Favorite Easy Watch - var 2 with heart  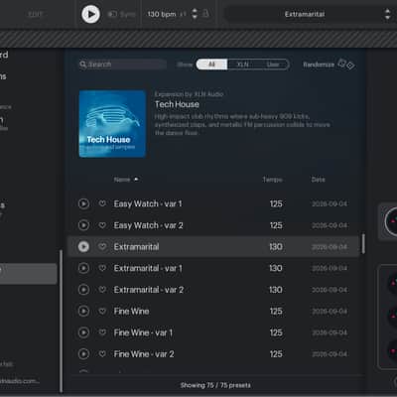tap(102, 225)
